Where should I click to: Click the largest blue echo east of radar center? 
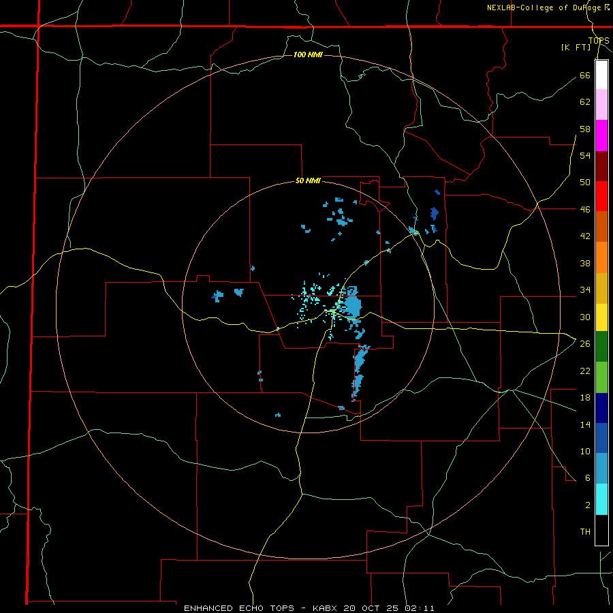[x=353, y=304]
